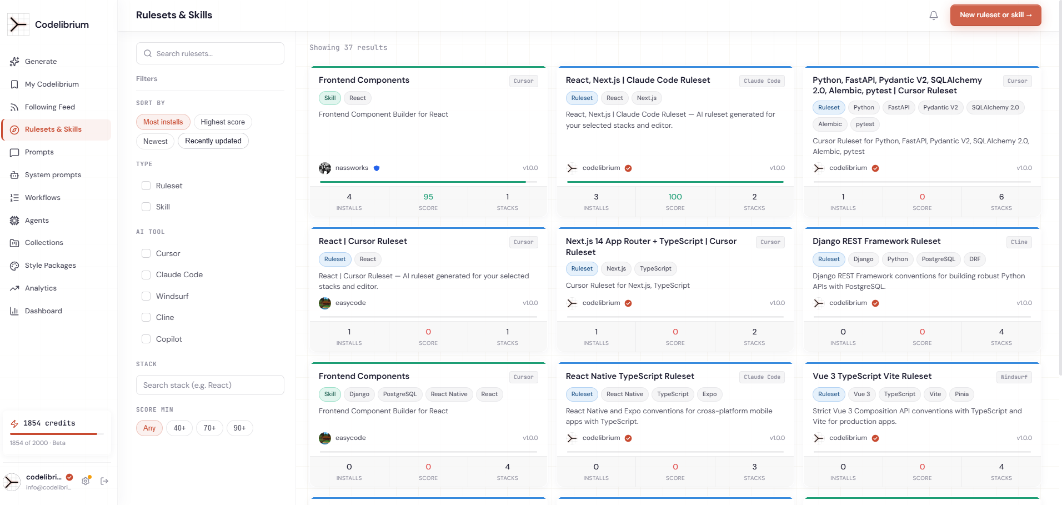Toggle the Copilot filter checkbox
This screenshot has width=1062, height=505.
pos(146,339)
